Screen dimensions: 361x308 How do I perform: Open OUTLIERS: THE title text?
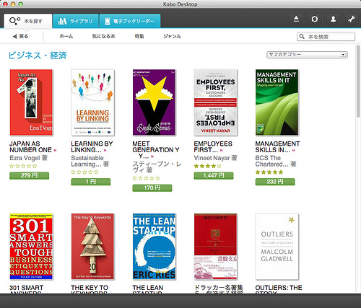[x=279, y=288]
